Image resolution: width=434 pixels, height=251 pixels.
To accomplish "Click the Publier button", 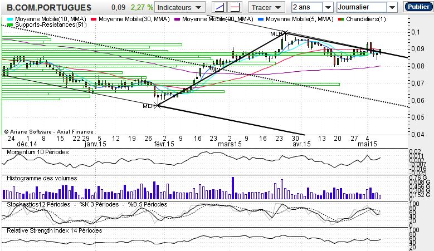I will tap(417, 7).
